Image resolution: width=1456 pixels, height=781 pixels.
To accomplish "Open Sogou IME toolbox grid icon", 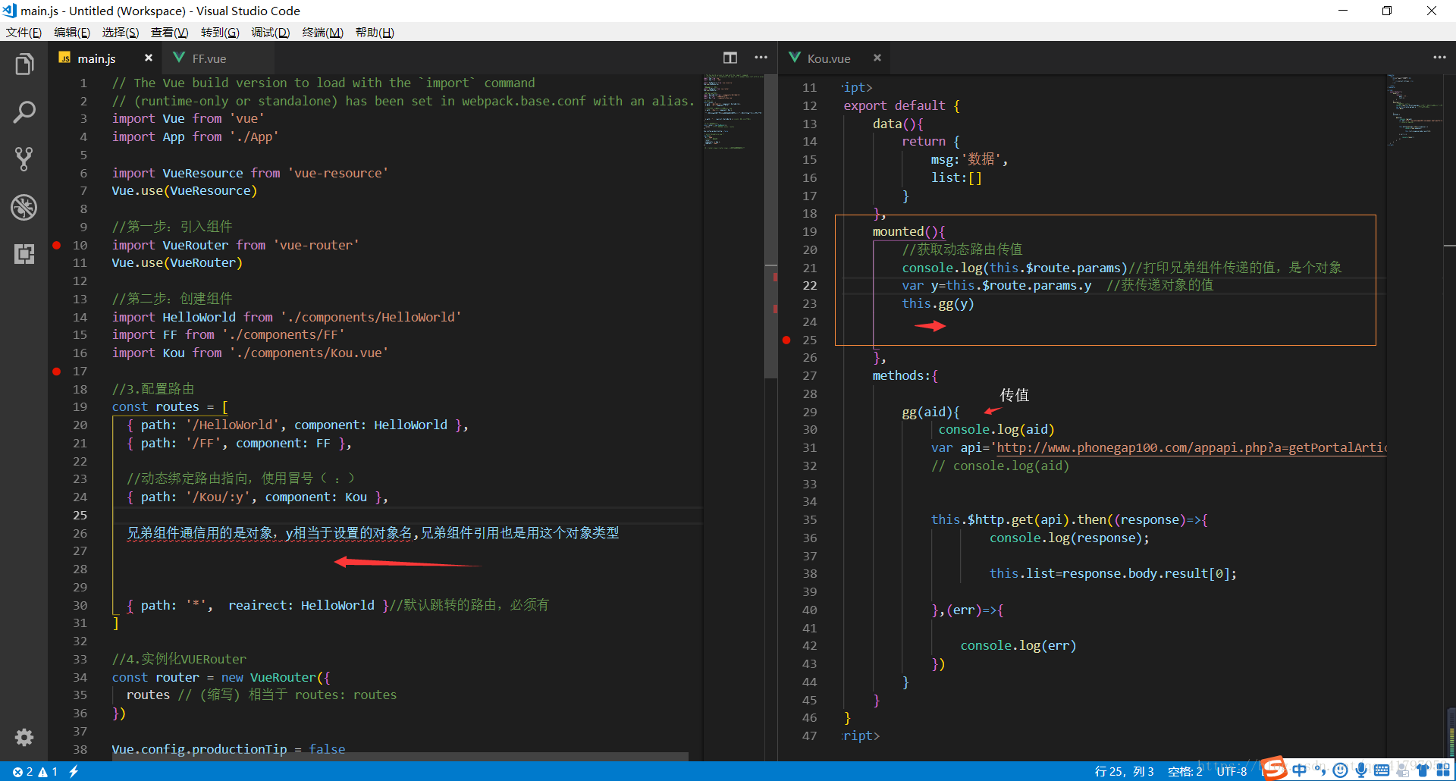I will 1443,770.
